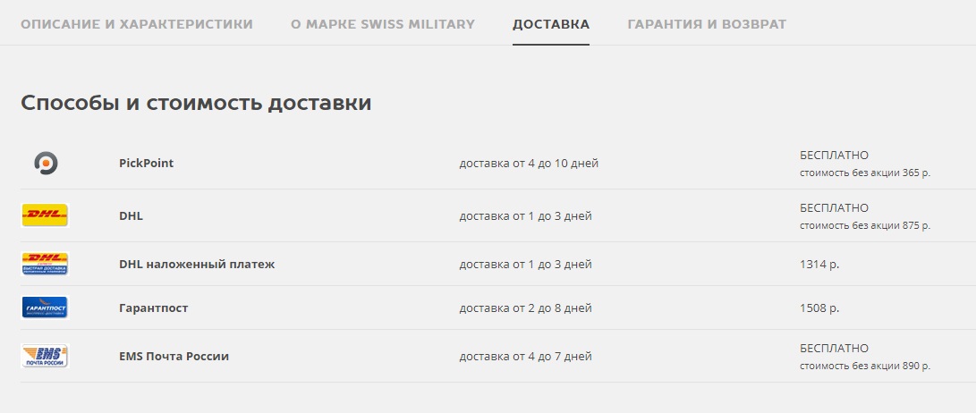Screen dimensions: 976x413
Task: Click the Способы и стоимость доставки heading
Action: 196,103
